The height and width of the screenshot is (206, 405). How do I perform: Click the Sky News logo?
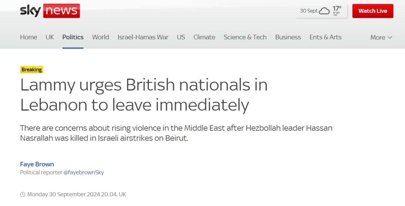50,11
